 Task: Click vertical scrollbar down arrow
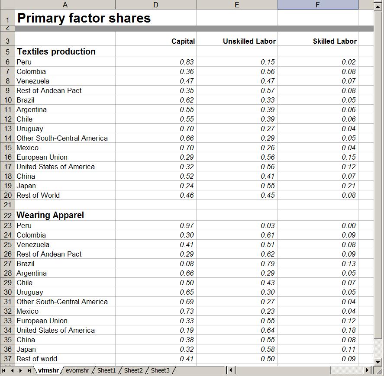tap(378, 362)
